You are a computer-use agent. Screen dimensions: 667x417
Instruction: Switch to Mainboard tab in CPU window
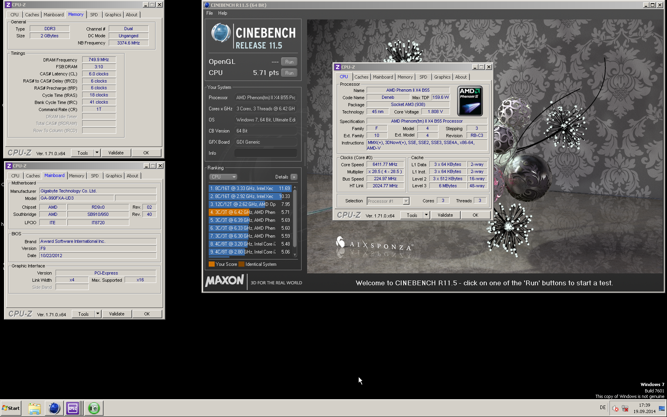(x=383, y=77)
